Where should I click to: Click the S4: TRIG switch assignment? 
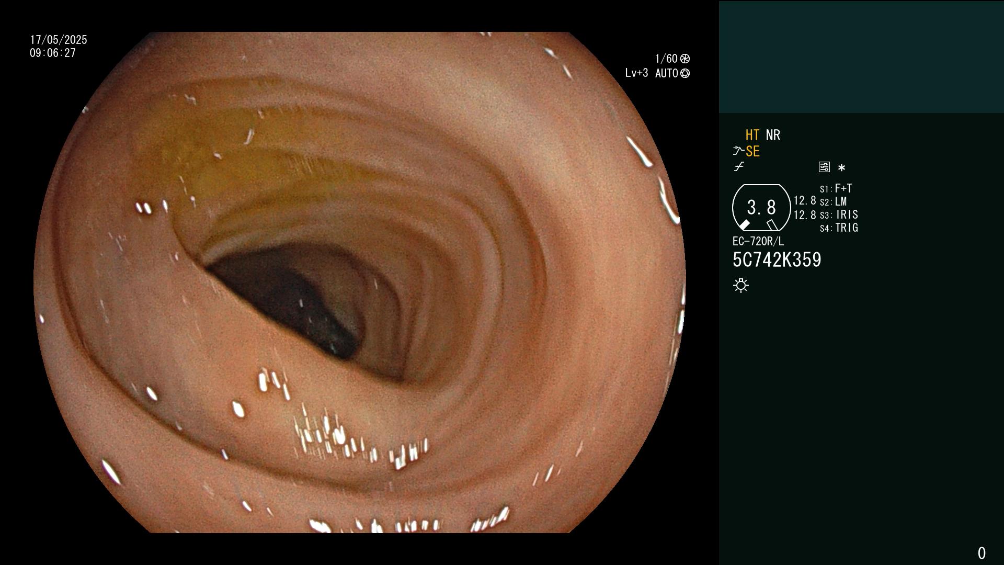tap(839, 228)
